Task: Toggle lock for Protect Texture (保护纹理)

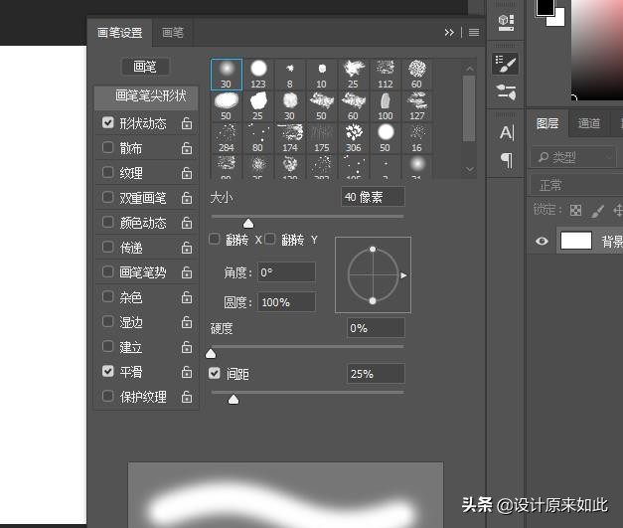Action: pos(187,397)
